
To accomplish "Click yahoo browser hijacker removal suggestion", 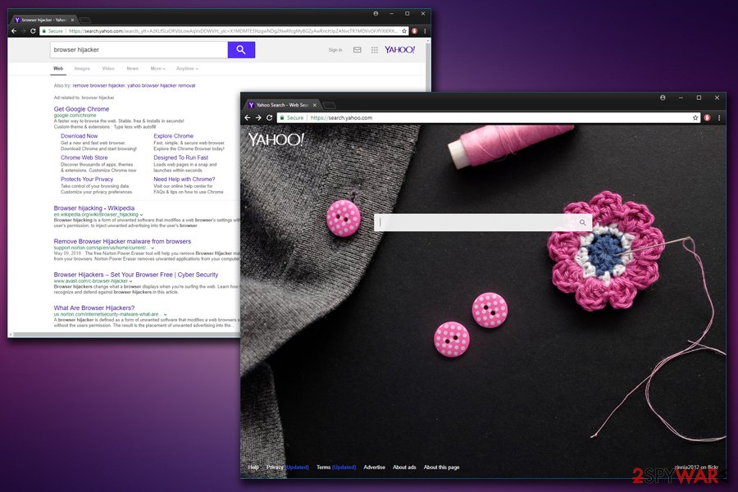I will click(161, 85).
